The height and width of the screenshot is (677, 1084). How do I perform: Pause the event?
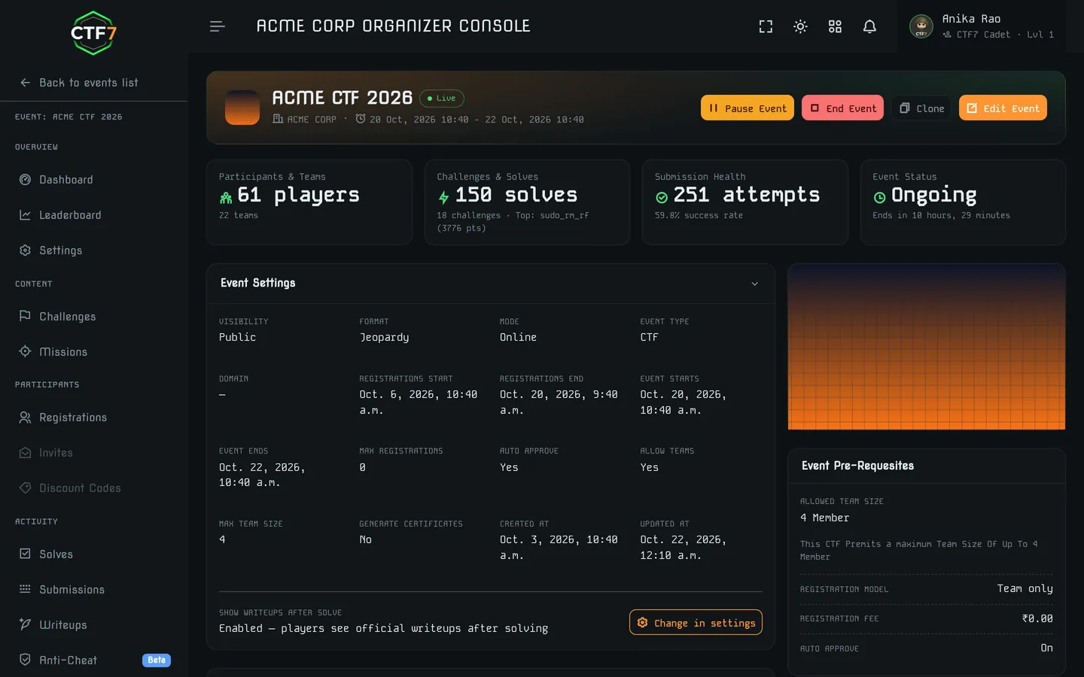pyautogui.click(x=747, y=108)
